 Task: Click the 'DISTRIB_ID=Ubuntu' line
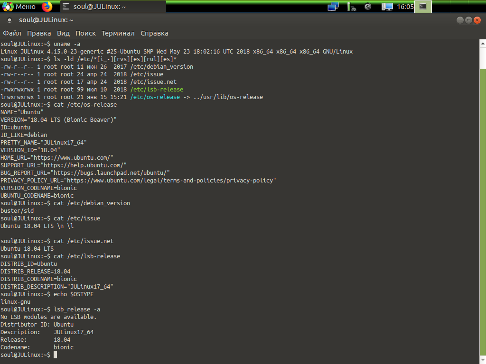click(29, 264)
